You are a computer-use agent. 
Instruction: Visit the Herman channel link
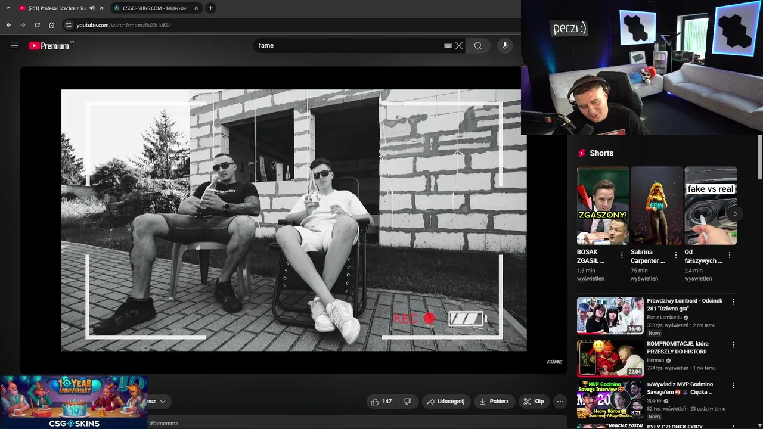[x=656, y=360]
